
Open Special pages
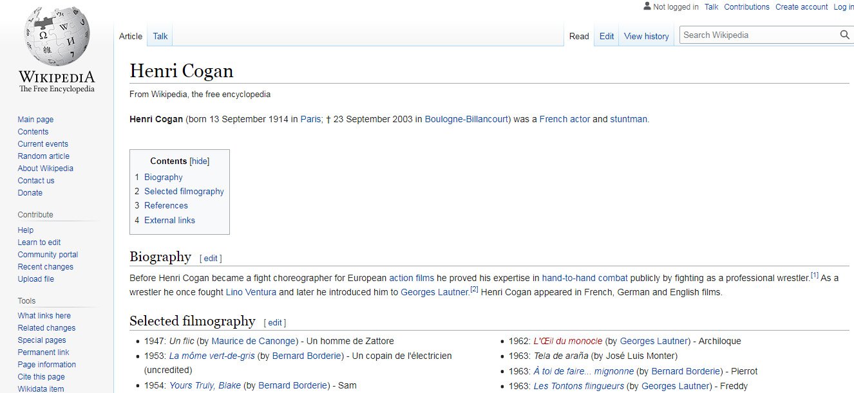[x=42, y=340]
